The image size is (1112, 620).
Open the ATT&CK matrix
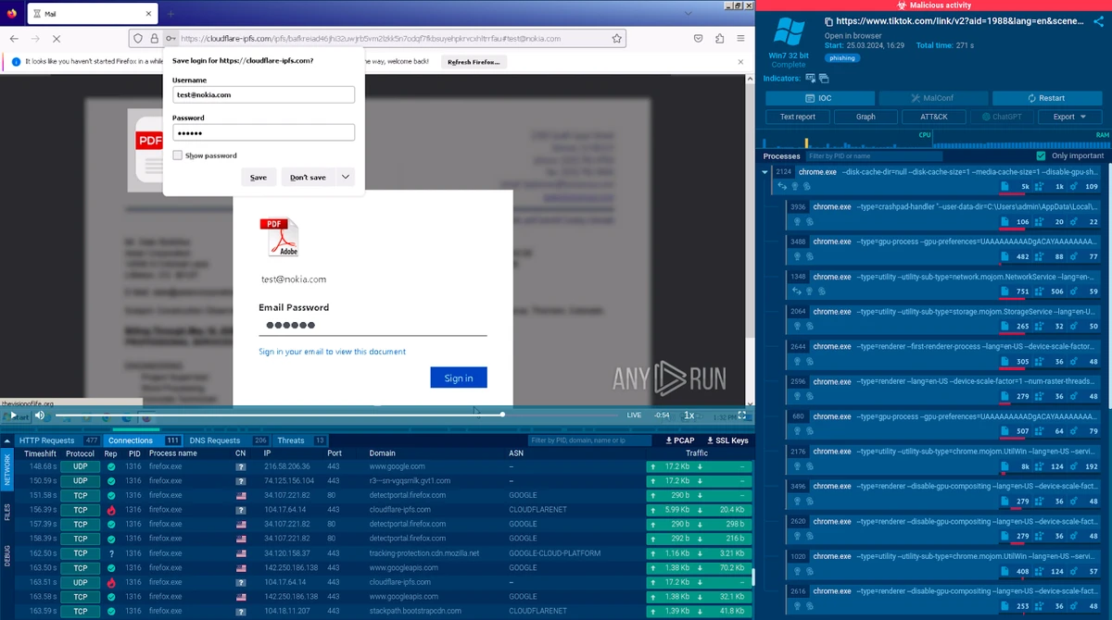pos(933,117)
